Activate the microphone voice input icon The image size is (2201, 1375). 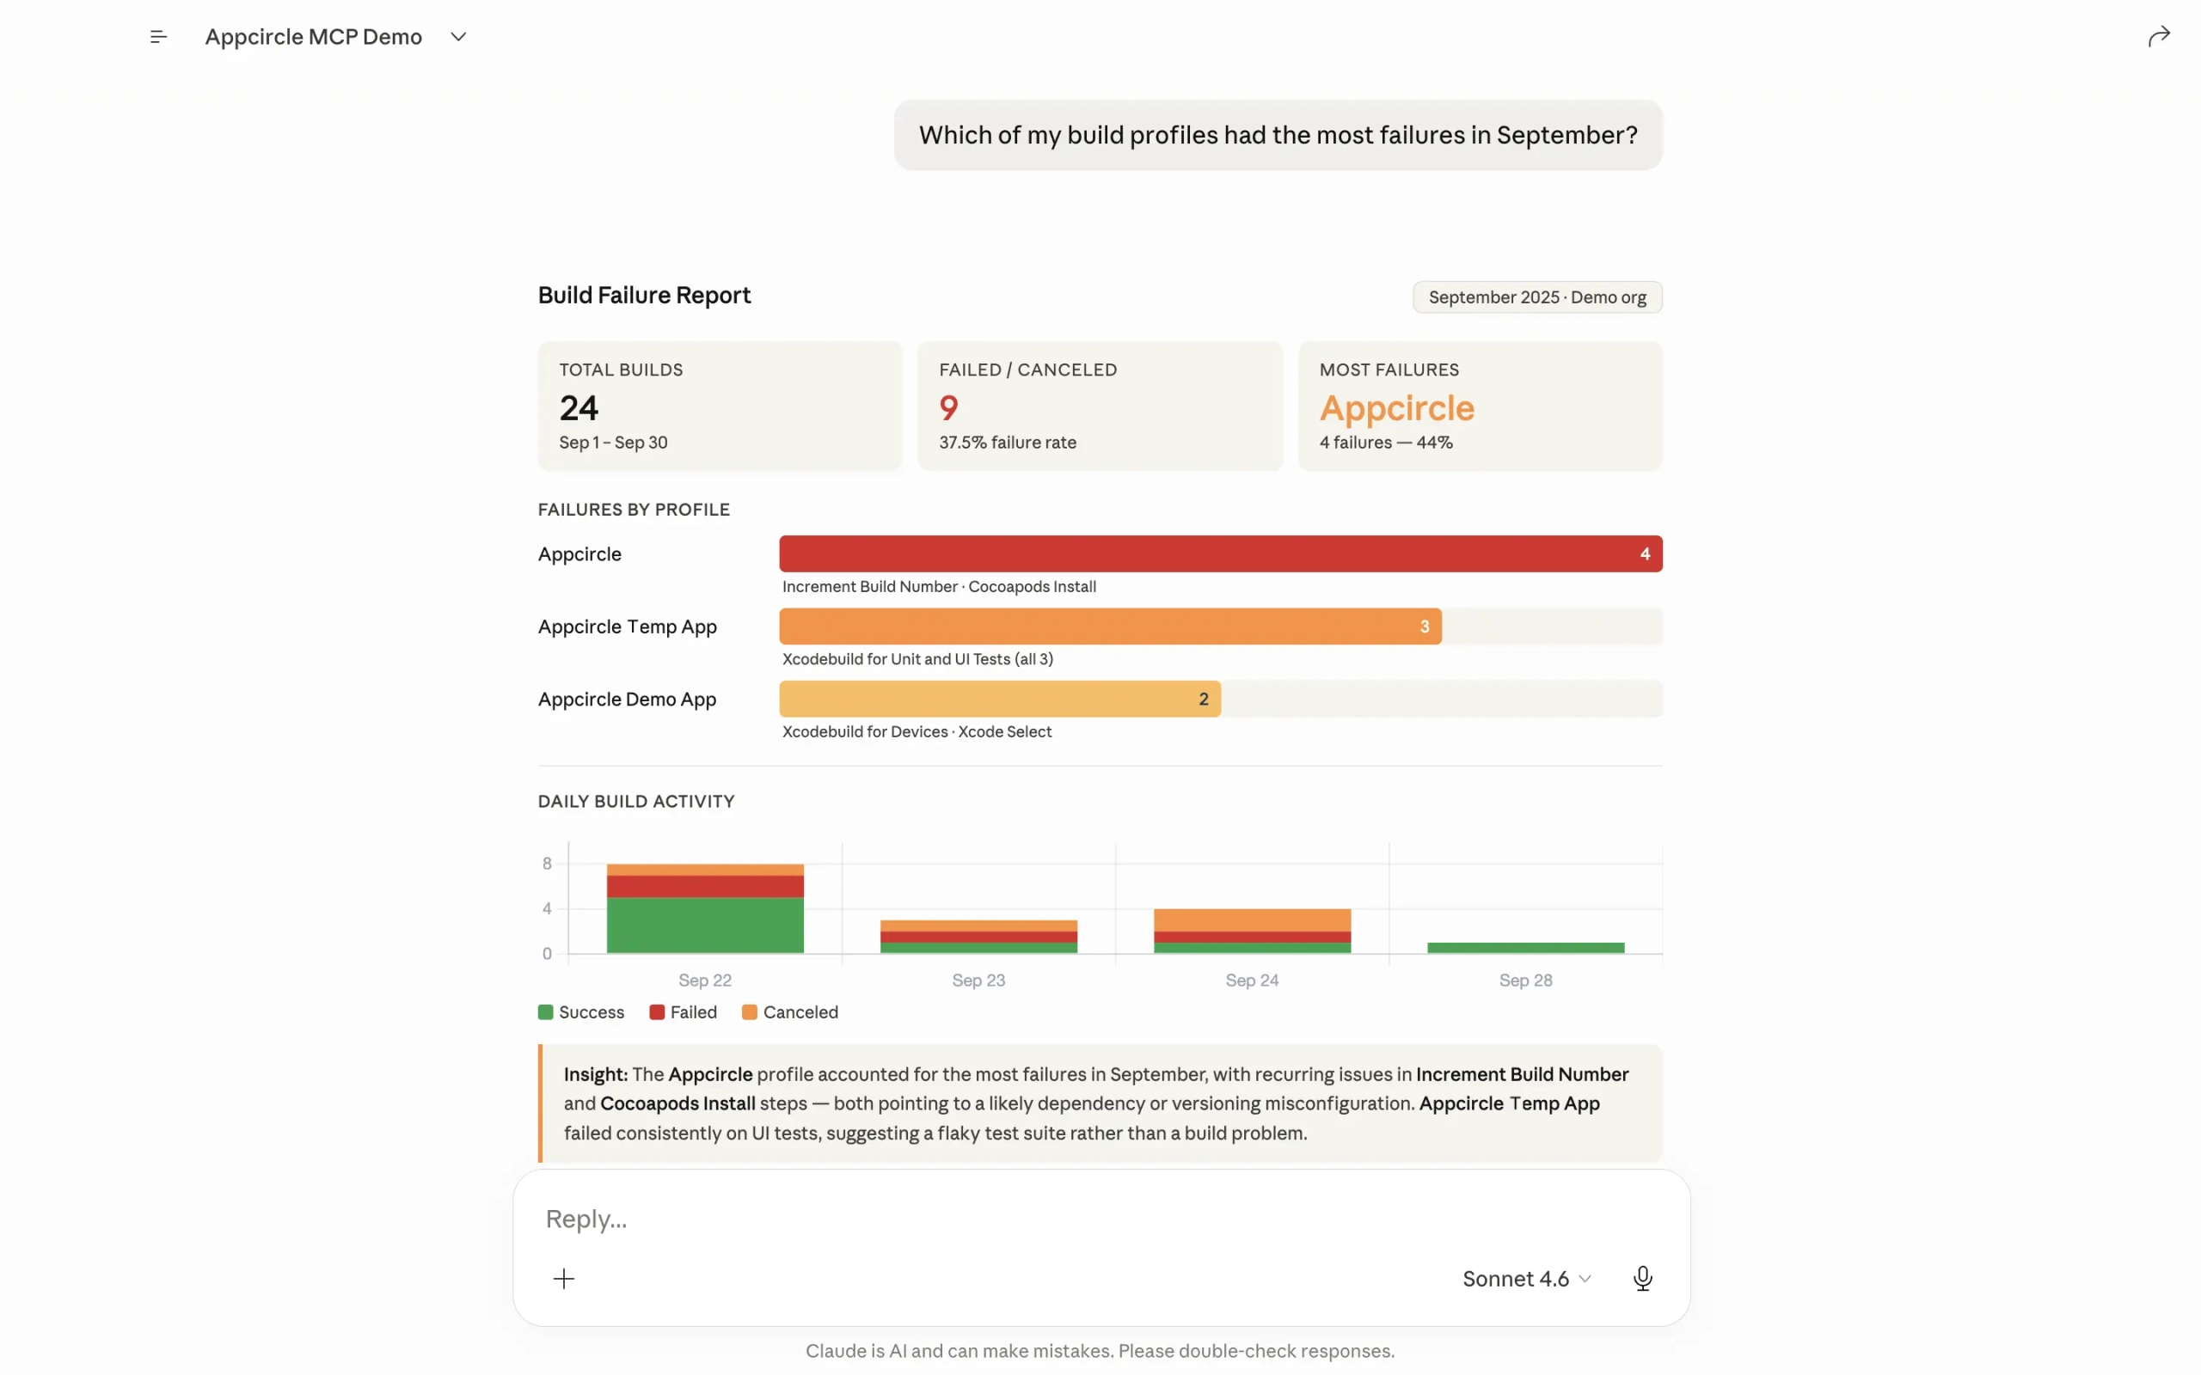coord(1642,1279)
